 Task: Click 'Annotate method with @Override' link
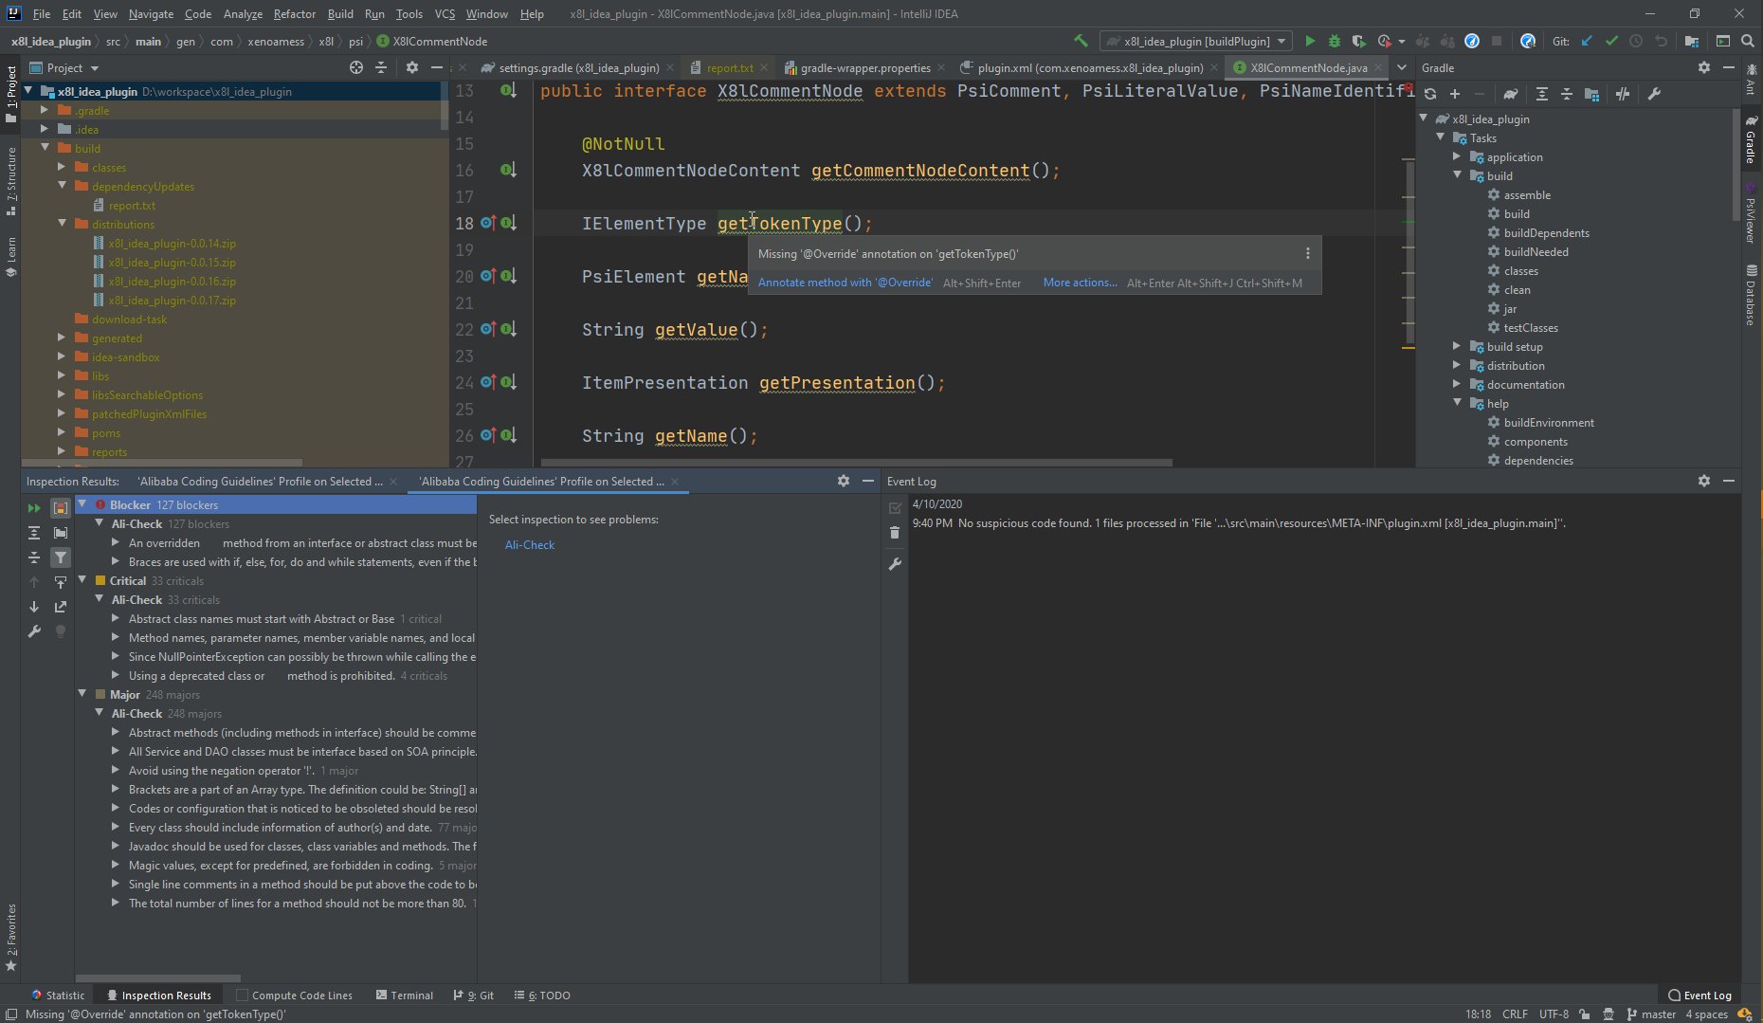[x=845, y=283]
